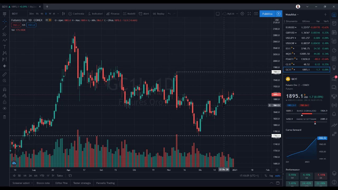This screenshot has width=338, height=190.
Task: Open the time interval dropdown chevron
Action: pyautogui.click(x=58, y=14)
